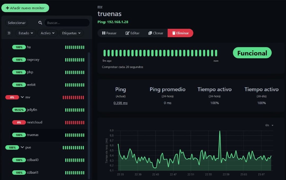Click the Buscar search field
Screen dimensions: 286x180
67,23
